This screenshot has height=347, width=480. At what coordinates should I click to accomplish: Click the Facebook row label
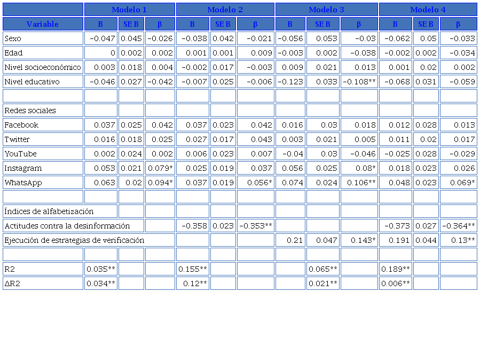(43, 125)
